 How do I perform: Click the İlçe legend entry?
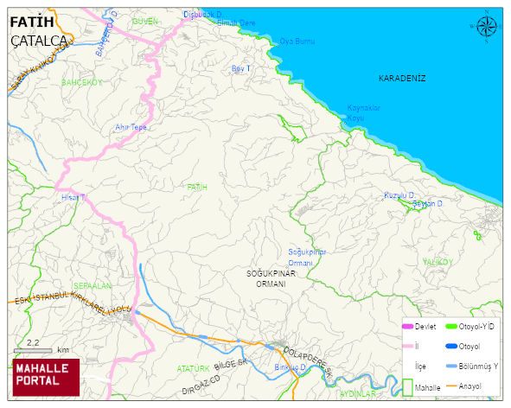coord(420,367)
